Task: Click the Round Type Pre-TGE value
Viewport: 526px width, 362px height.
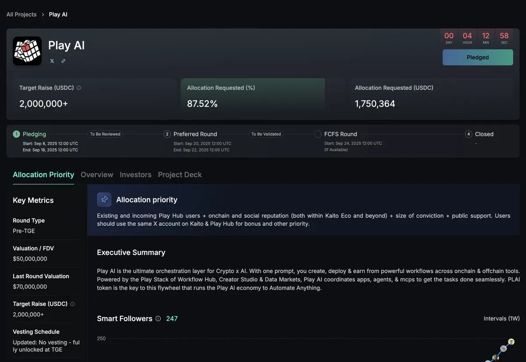Action: click(x=24, y=231)
